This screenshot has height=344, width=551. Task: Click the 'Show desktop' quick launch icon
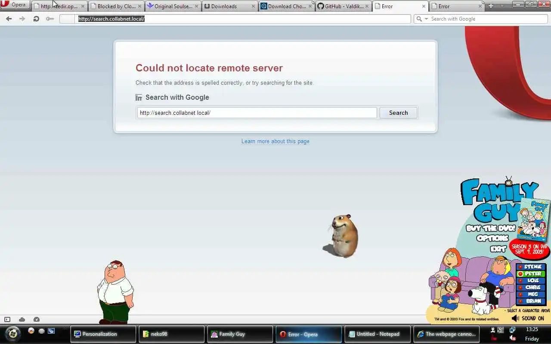[x=51, y=331]
